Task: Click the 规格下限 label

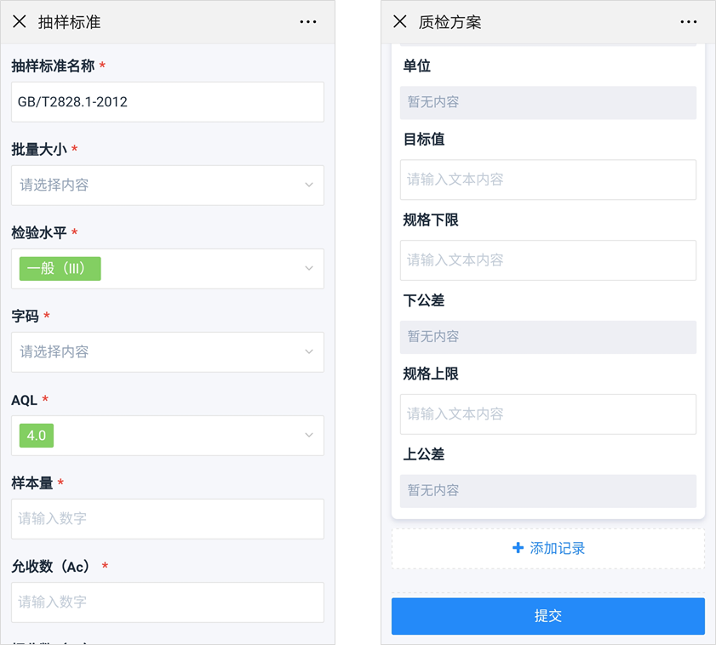Action: tap(431, 220)
